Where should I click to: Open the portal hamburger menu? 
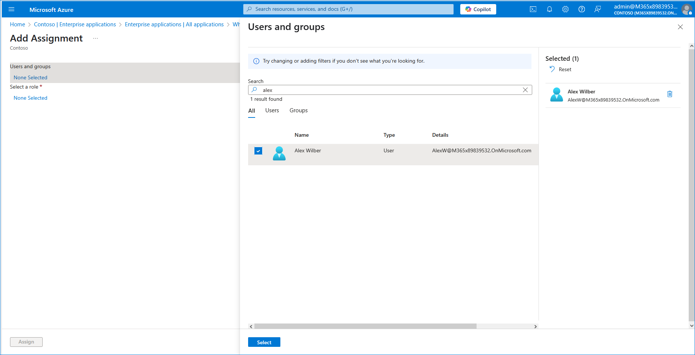pyautogui.click(x=11, y=9)
